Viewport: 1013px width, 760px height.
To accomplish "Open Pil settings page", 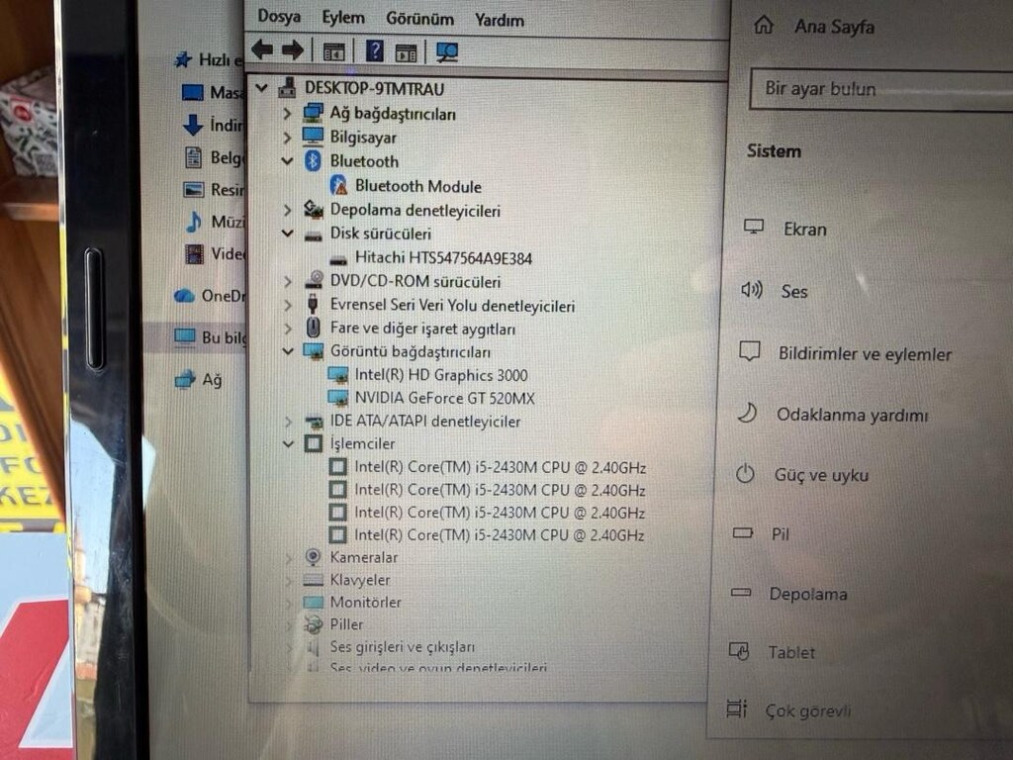I will 781,534.
